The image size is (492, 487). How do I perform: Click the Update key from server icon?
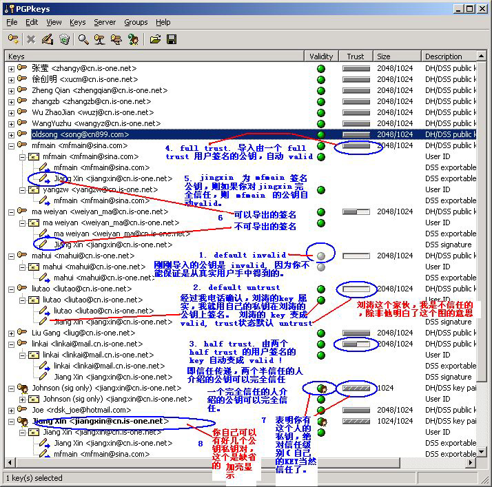click(x=116, y=39)
